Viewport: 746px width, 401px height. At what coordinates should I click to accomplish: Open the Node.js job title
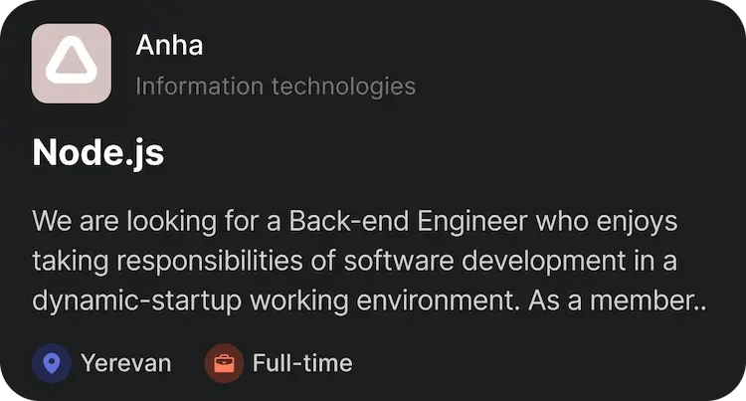click(x=97, y=152)
